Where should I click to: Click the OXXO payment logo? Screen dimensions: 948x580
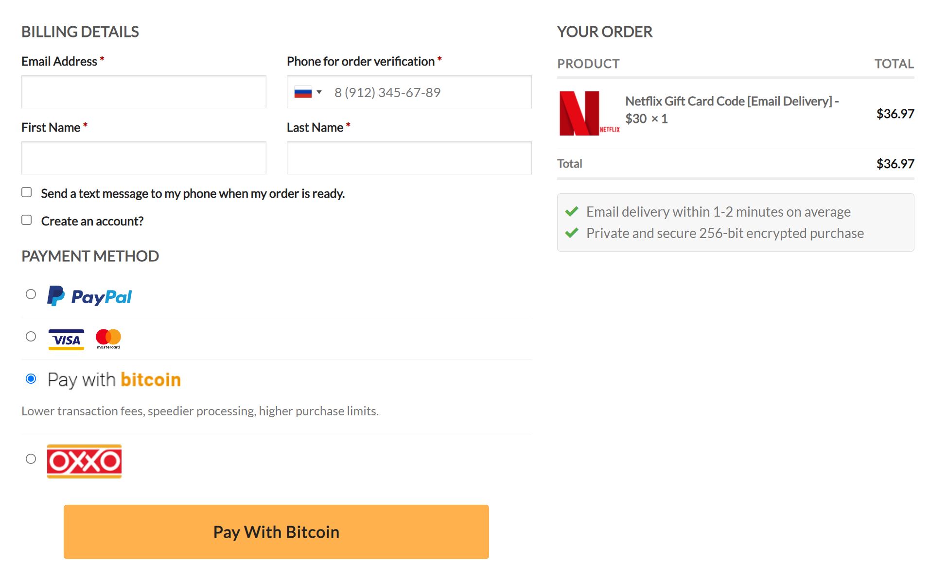(x=84, y=461)
